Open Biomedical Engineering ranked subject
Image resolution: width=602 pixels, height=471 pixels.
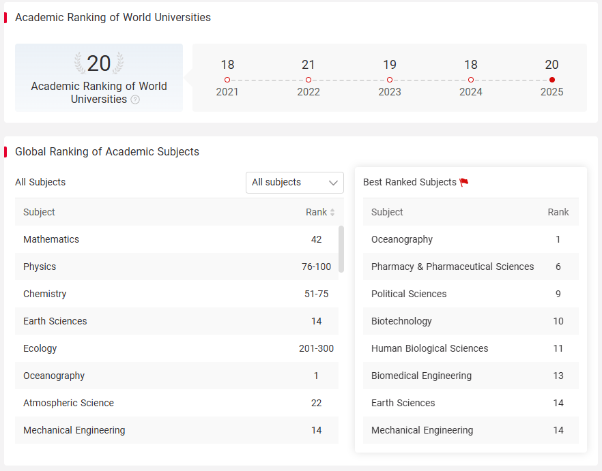(x=471, y=376)
